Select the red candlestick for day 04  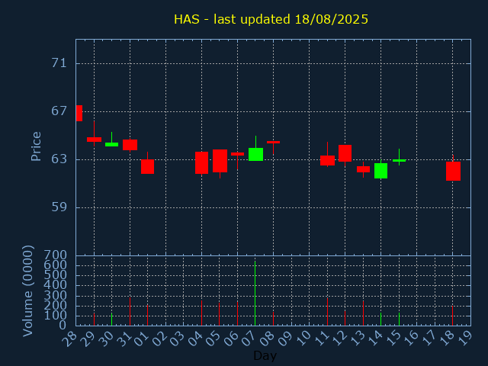[201, 162]
